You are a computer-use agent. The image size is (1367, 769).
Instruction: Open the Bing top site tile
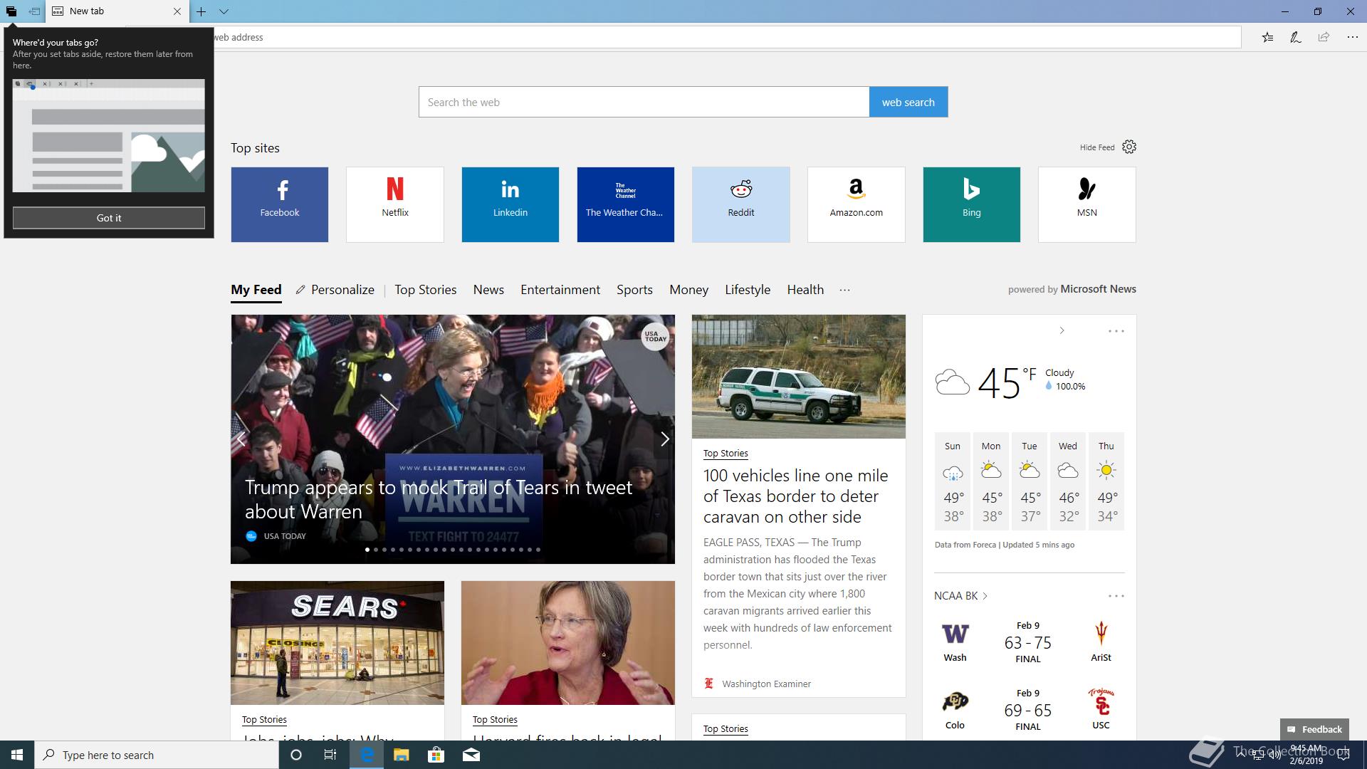click(x=972, y=204)
